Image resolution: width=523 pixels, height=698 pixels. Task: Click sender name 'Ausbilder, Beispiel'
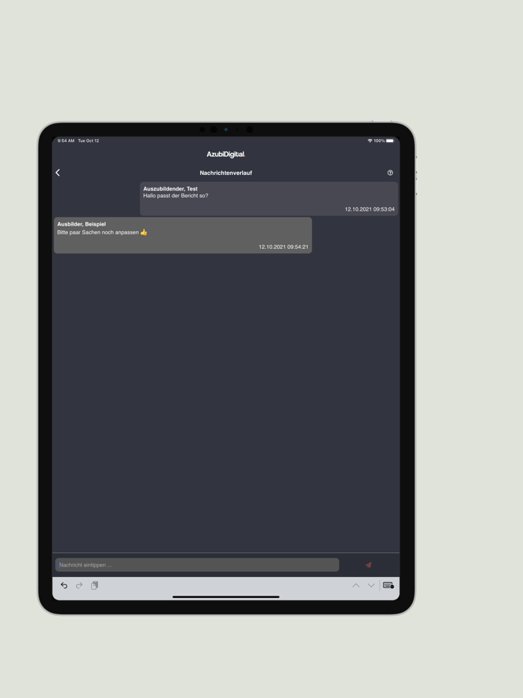tap(81, 224)
